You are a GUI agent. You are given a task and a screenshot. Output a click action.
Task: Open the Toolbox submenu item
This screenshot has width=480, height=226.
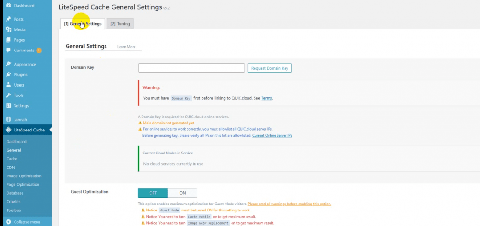point(14,211)
